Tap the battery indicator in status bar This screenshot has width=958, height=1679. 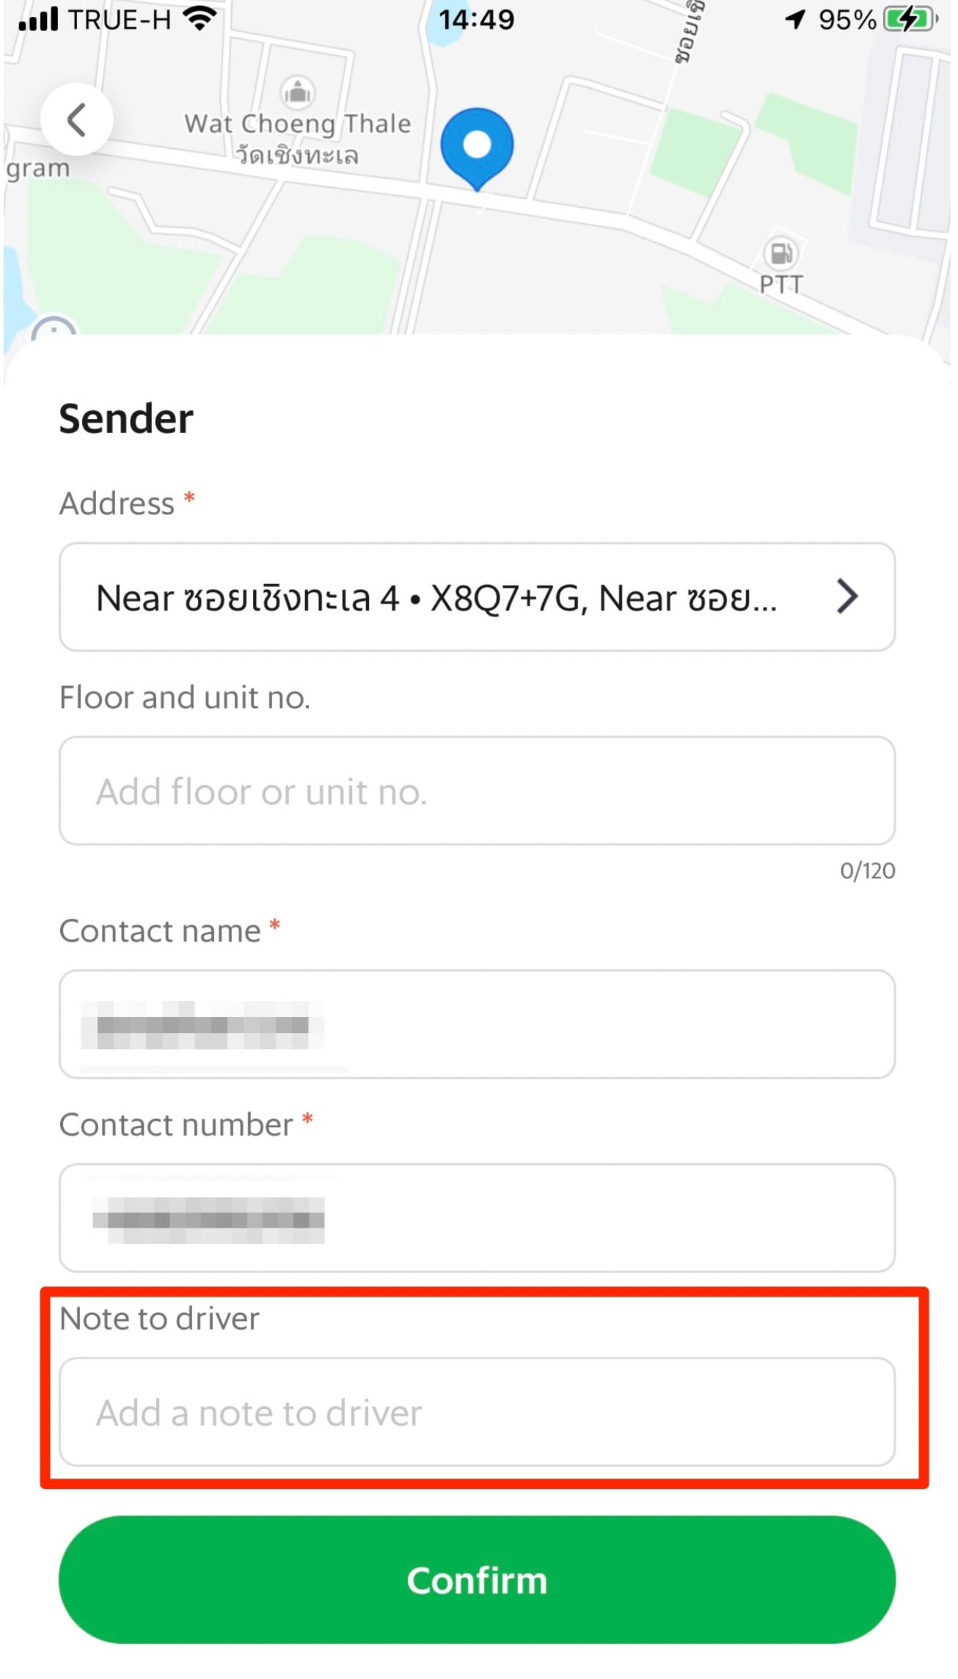coord(910,19)
